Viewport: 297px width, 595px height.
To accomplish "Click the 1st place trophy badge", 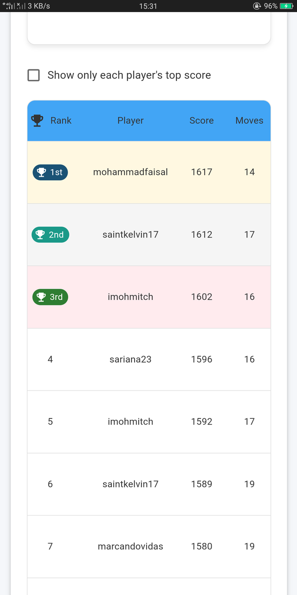I will click(50, 172).
